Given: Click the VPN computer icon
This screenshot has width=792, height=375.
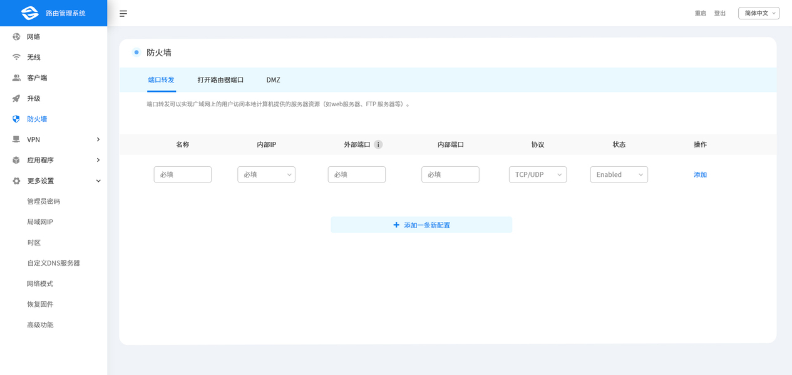Looking at the screenshot, I should tap(16, 139).
